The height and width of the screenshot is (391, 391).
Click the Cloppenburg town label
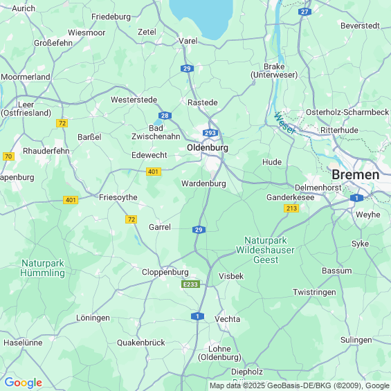[x=165, y=272]
